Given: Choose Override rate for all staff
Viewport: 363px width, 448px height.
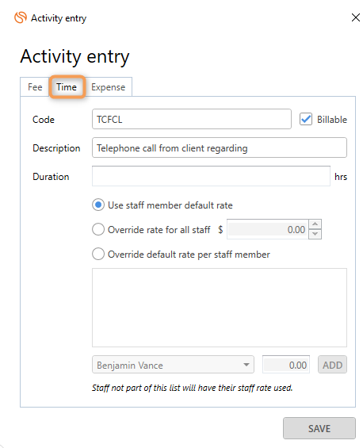Looking at the screenshot, I should coord(98,229).
